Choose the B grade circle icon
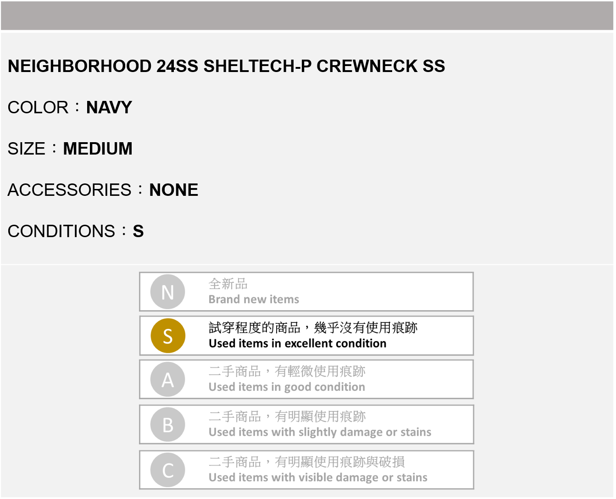 pos(168,425)
